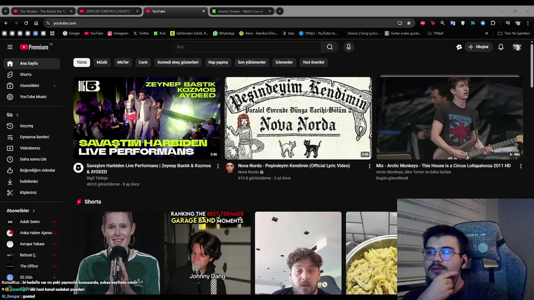Select the Yeni öneriler chip

tap(313, 62)
